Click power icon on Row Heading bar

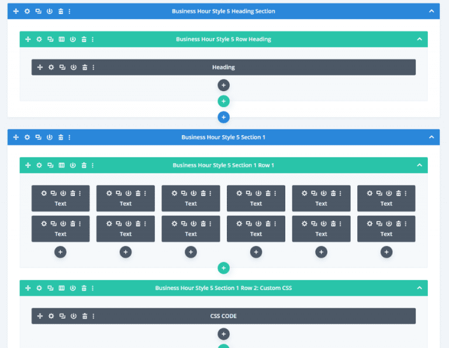[x=72, y=39]
